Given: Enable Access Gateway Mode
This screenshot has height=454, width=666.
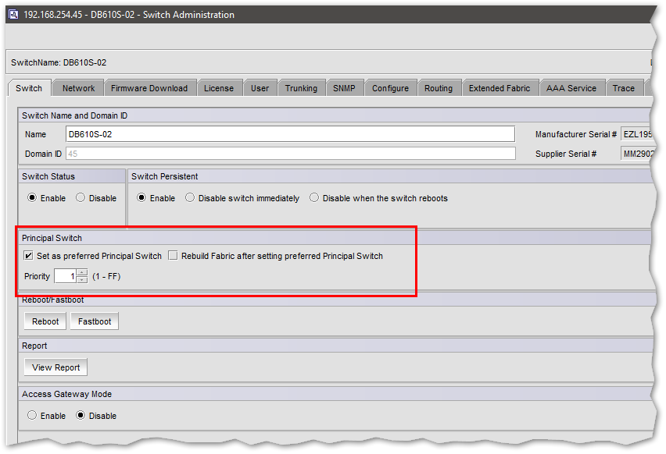Looking at the screenshot, I should [x=32, y=416].
